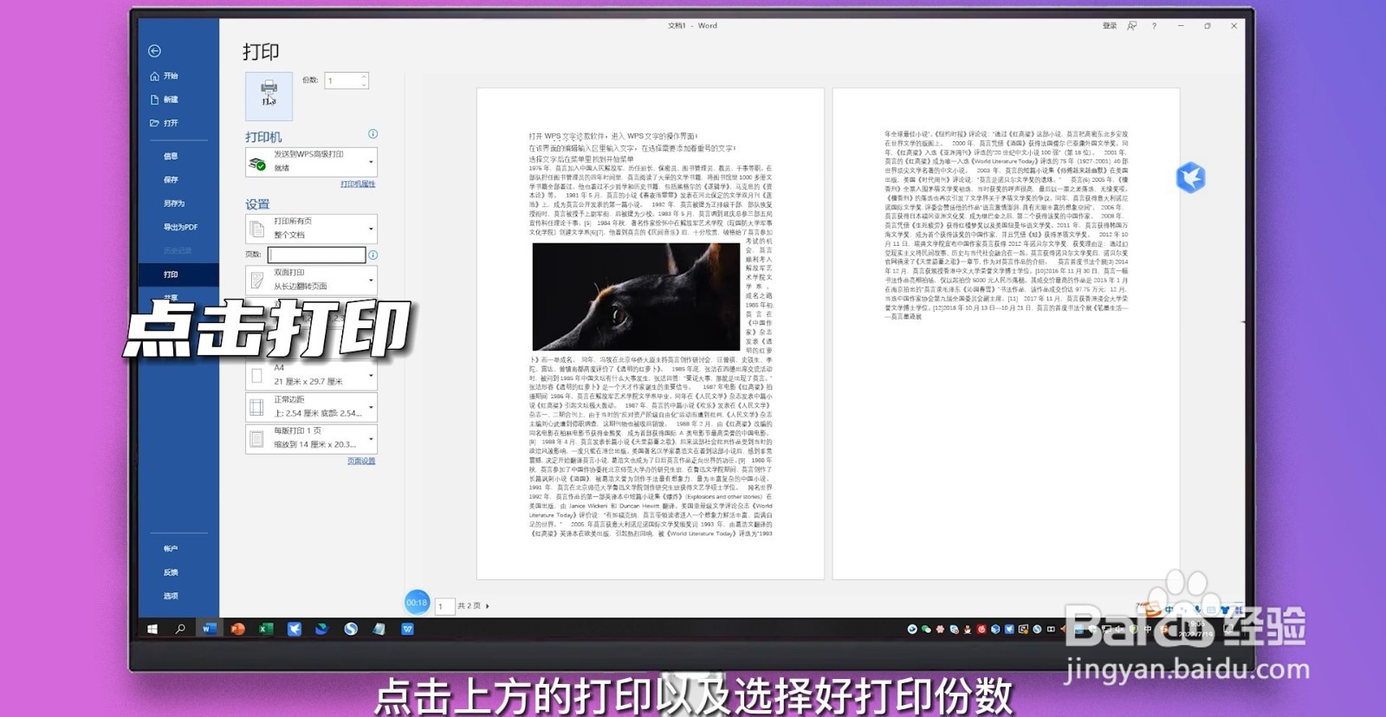The image size is (1386, 717).
Task: Go back using the Backstage arrow
Action: click(x=154, y=51)
